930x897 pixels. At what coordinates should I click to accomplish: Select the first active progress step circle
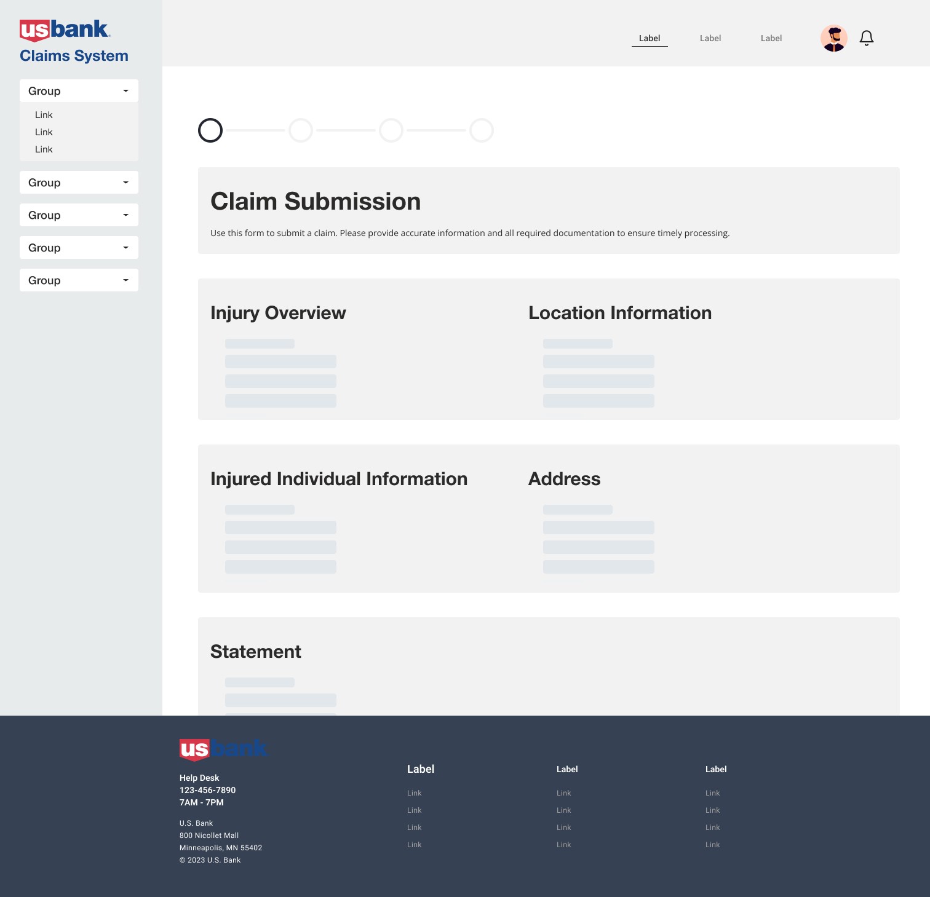coord(210,130)
